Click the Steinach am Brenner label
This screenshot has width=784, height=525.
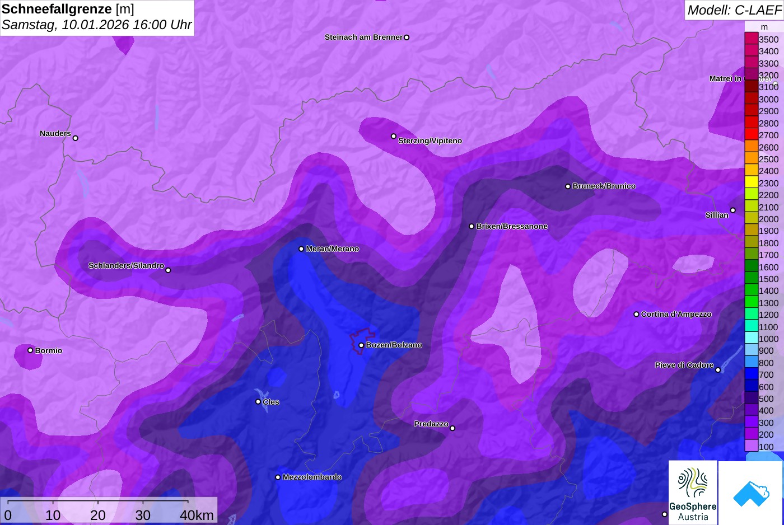[x=363, y=37]
